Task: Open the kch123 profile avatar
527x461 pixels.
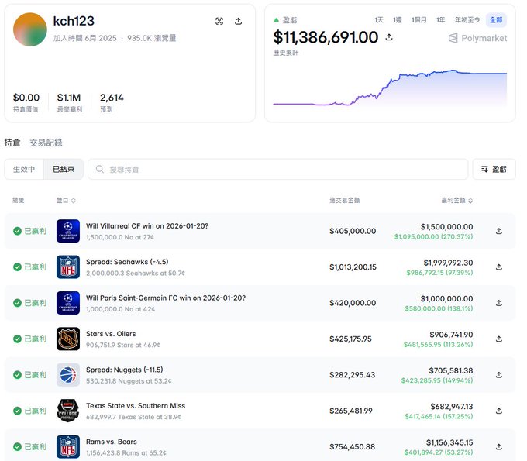Action: tap(30, 29)
